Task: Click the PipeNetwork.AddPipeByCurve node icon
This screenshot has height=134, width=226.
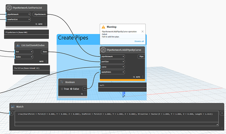Action: (103, 50)
